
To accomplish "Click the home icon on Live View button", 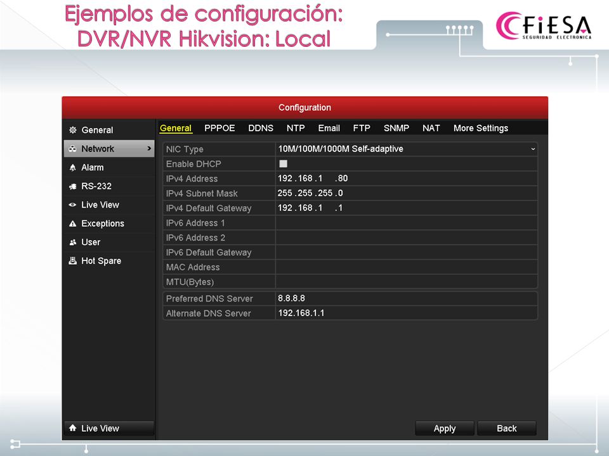I will point(72,428).
